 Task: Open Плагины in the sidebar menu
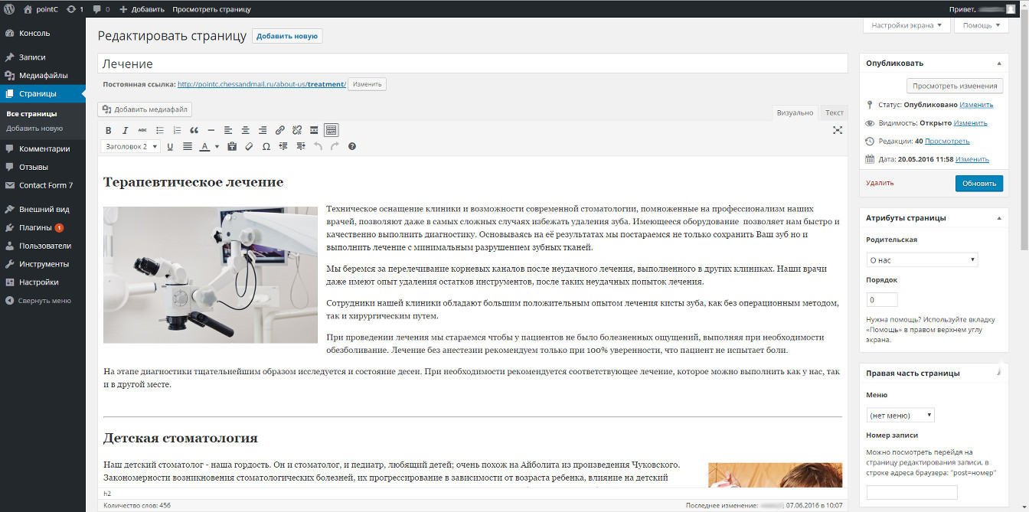35,227
